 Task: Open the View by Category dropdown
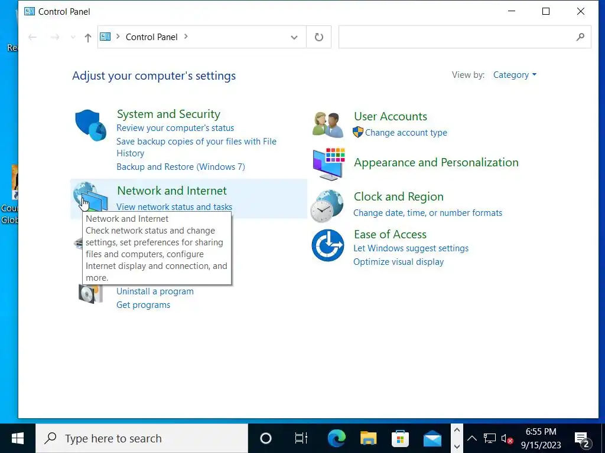coord(515,75)
